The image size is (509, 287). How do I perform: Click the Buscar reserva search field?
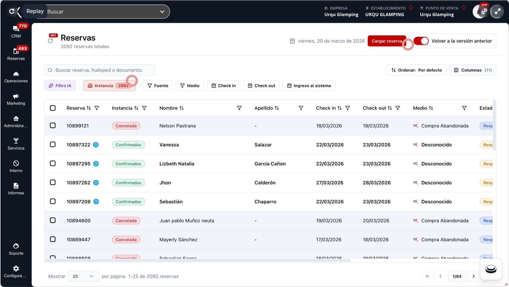coord(99,70)
